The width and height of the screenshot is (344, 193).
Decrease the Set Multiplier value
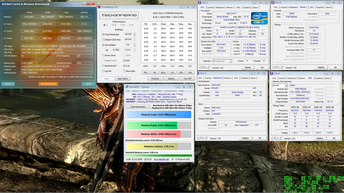(x=135, y=46)
